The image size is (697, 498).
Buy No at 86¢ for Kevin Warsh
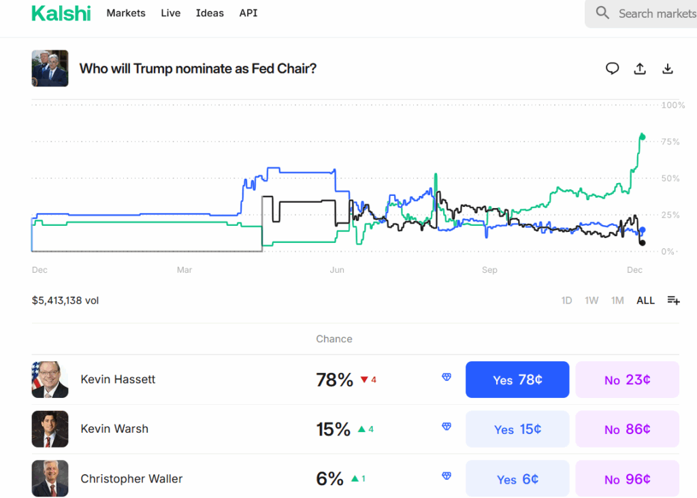(627, 429)
